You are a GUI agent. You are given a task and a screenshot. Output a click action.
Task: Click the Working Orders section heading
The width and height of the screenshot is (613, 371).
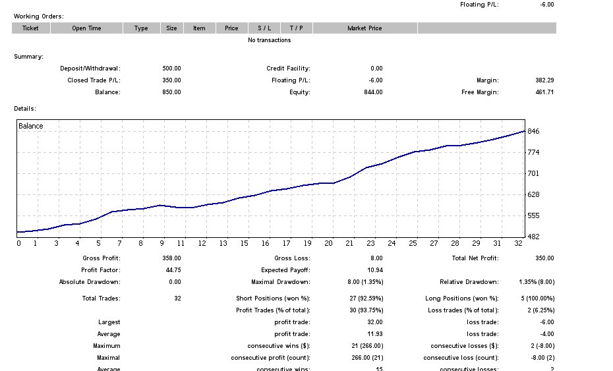[x=39, y=16]
